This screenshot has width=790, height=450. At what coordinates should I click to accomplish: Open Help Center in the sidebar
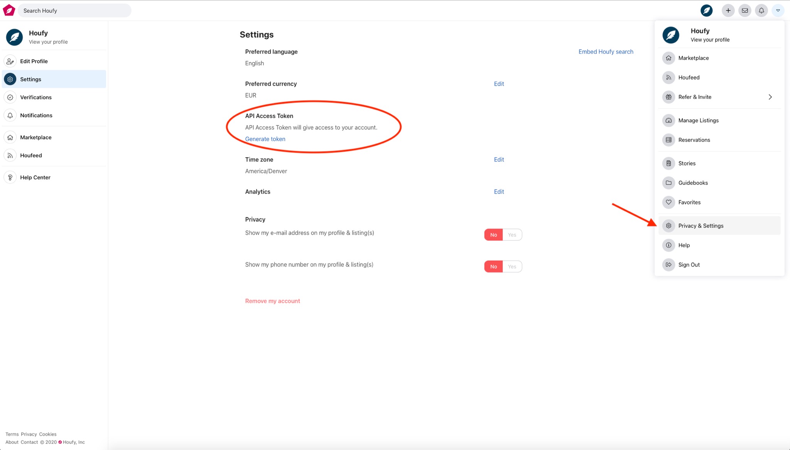coord(54,178)
